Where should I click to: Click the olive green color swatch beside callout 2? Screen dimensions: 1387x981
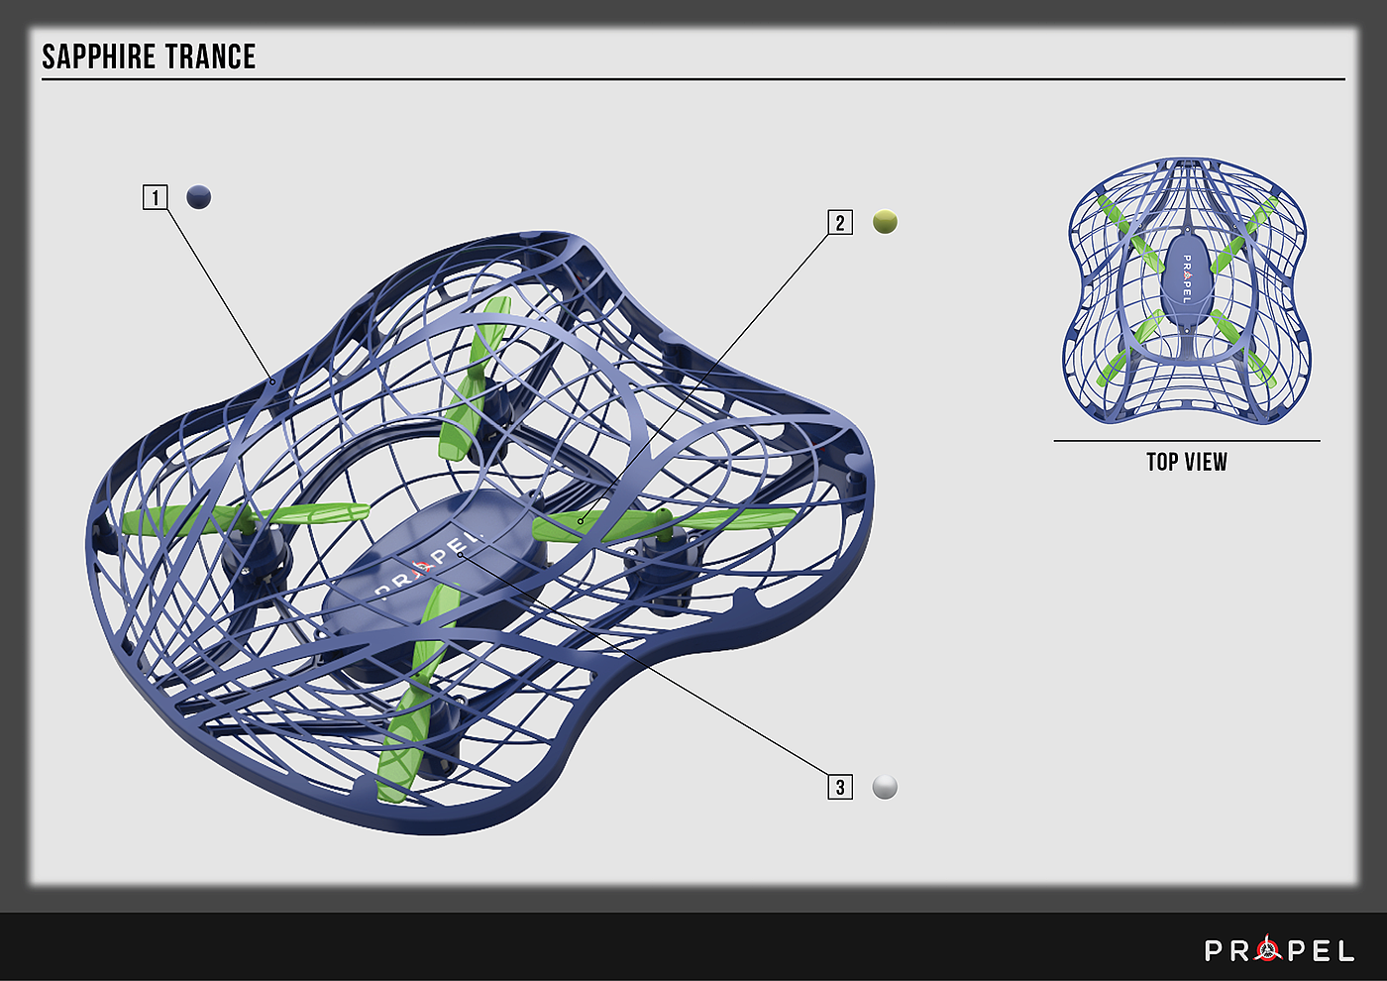(885, 222)
